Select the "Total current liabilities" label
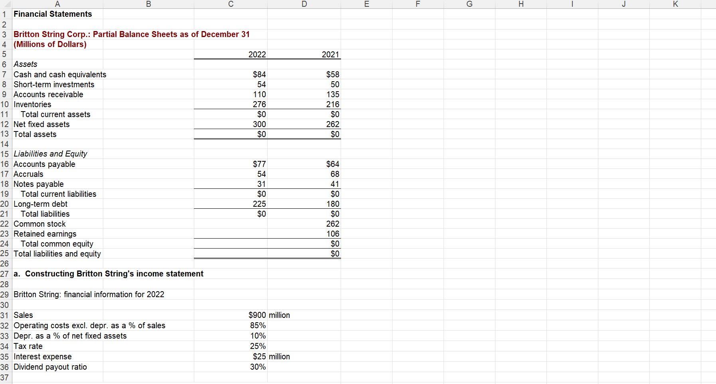The image size is (716, 384). [59, 194]
